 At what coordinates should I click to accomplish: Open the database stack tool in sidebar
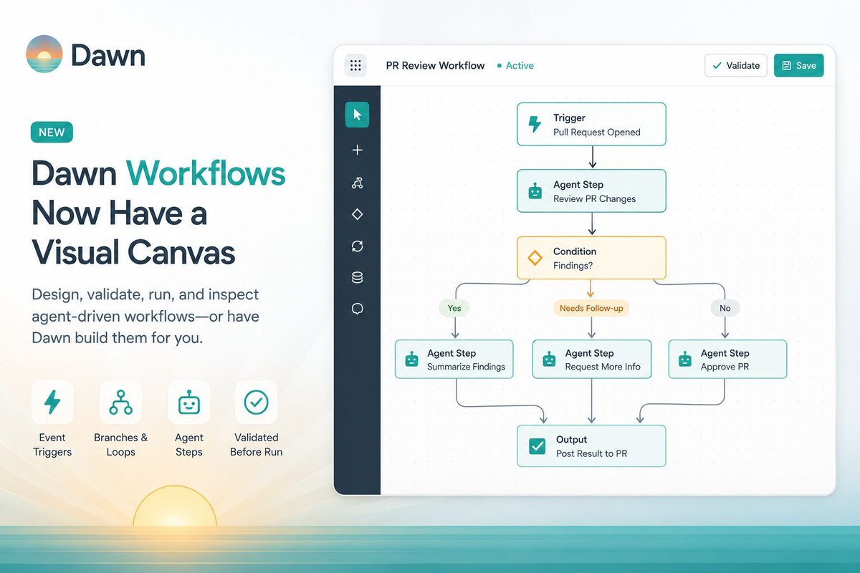(358, 278)
